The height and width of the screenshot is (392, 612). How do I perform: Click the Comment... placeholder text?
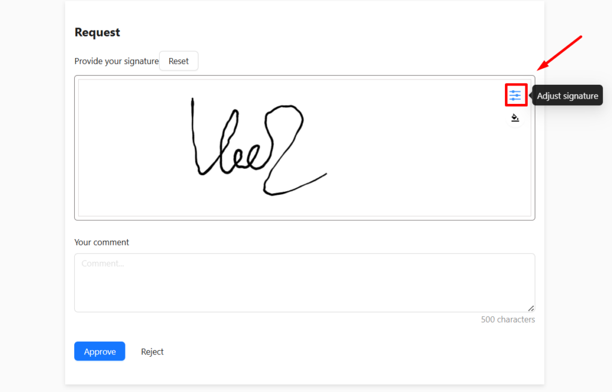point(103,264)
